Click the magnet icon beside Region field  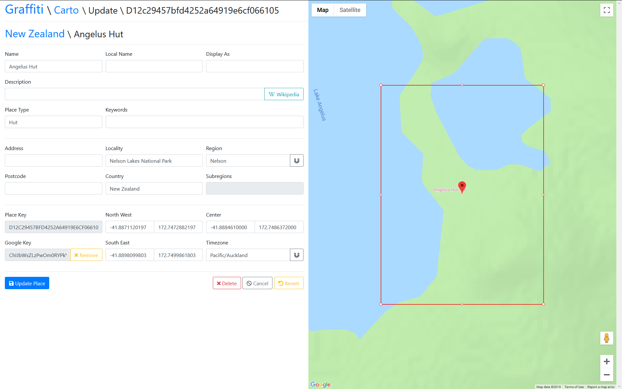(296, 161)
